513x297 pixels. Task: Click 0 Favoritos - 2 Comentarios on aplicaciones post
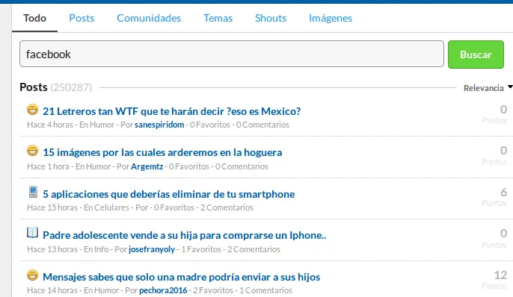pyautogui.click(x=203, y=207)
